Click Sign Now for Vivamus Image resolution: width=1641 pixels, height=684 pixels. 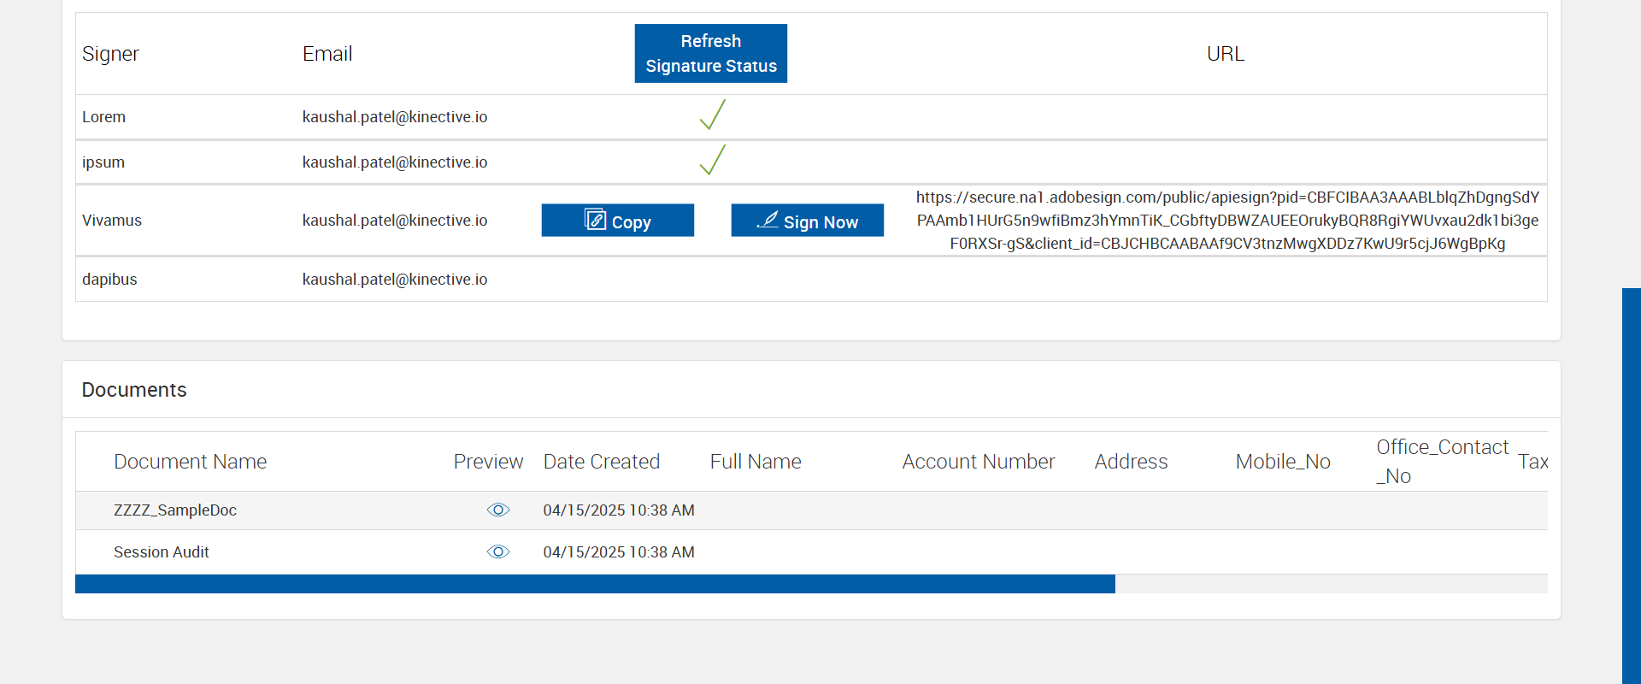(x=807, y=221)
